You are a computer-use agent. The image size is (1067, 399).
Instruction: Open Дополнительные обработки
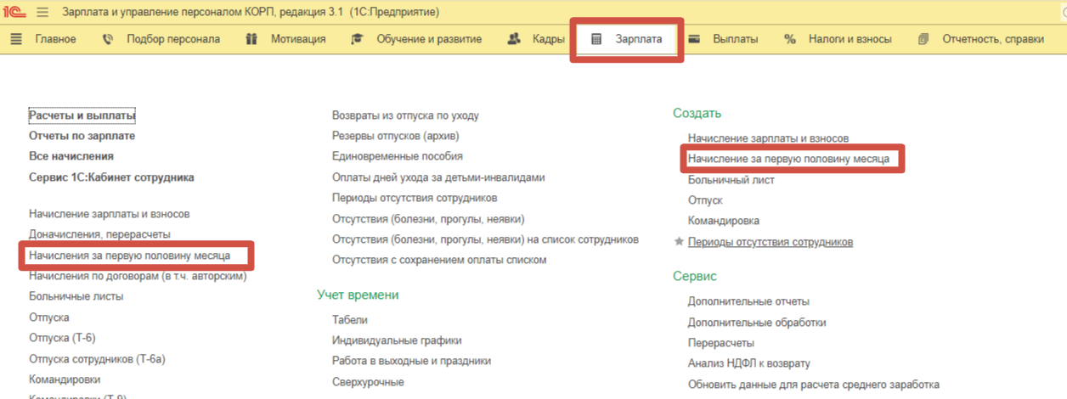pyautogui.click(x=757, y=323)
